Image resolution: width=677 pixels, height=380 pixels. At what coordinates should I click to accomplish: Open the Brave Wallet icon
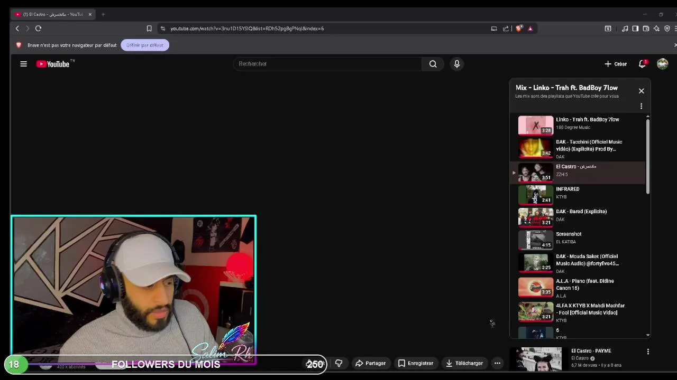pos(646,28)
